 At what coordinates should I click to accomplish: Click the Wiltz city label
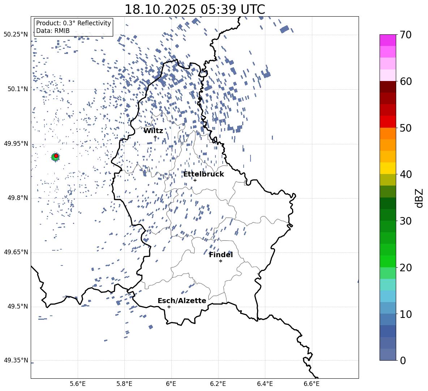click(x=153, y=131)
